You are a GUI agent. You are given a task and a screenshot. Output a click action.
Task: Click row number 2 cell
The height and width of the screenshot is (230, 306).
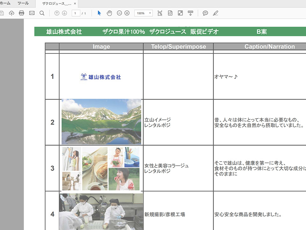[x=52, y=122]
